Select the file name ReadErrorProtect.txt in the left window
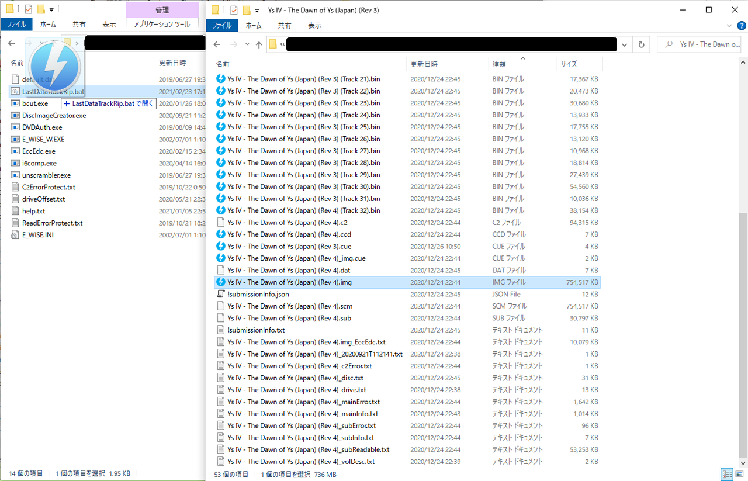Viewport: 748px width, 481px height. [52, 223]
